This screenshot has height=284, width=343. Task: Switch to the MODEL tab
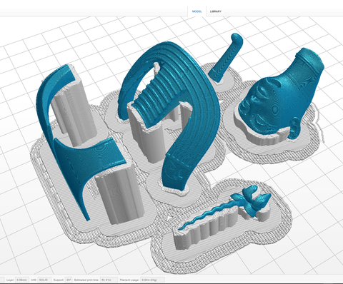(x=197, y=11)
